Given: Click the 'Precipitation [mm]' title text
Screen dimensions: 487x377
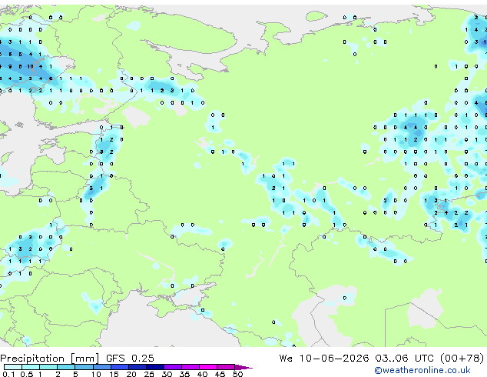Looking at the screenshot, I should [50, 359].
